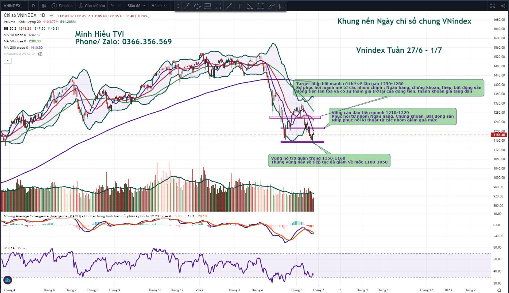Collapse the Chỉ số VNINDEX legend toggle

(x=51, y=15)
